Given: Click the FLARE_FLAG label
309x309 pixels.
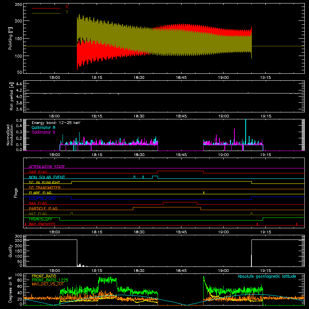Looking at the screenshot, I should [x=40, y=193].
